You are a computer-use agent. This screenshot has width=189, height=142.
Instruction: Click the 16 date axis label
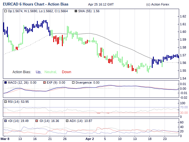click(35, 139)
